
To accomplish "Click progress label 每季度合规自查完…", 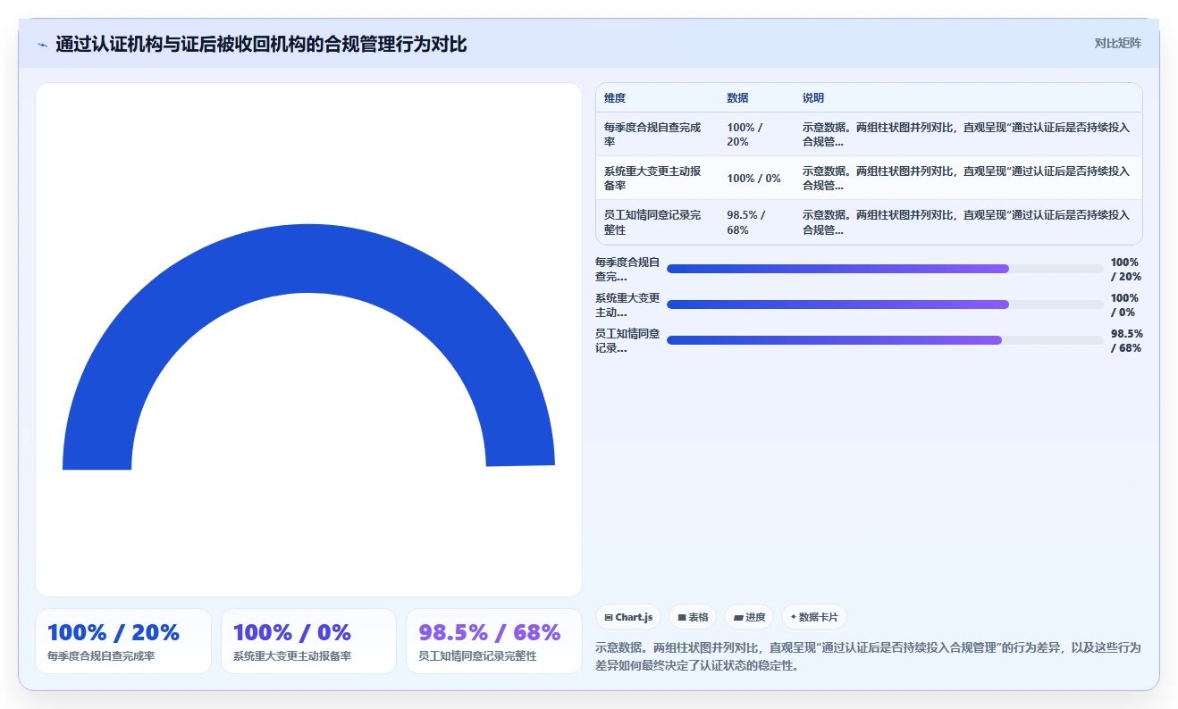I will click(627, 269).
